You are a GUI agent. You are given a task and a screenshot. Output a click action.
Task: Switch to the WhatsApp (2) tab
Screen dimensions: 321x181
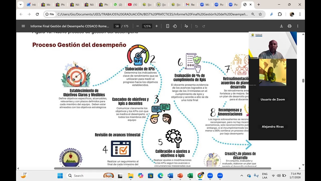(118, 5)
